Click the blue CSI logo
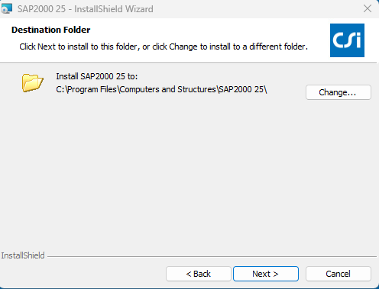Viewport: 379px width, 289px height. pos(347,40)
